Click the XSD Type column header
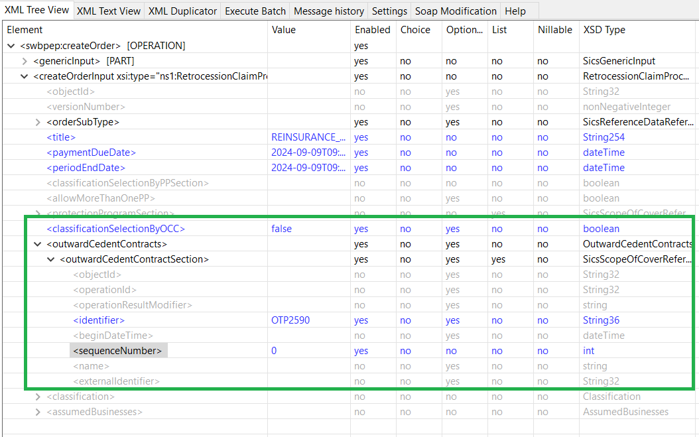 (604, 30)
